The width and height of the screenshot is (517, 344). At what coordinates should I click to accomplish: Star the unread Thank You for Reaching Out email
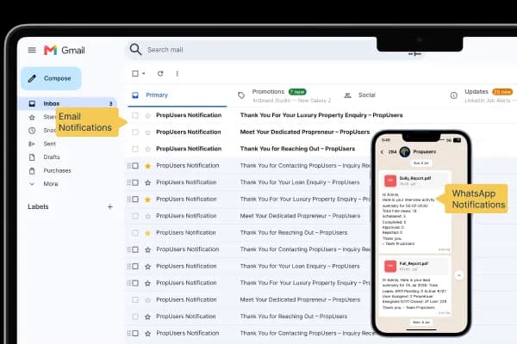click(147, 149)
